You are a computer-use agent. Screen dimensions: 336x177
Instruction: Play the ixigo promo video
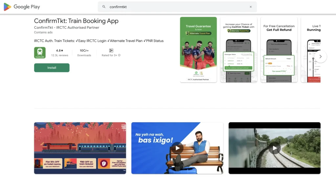177,148
